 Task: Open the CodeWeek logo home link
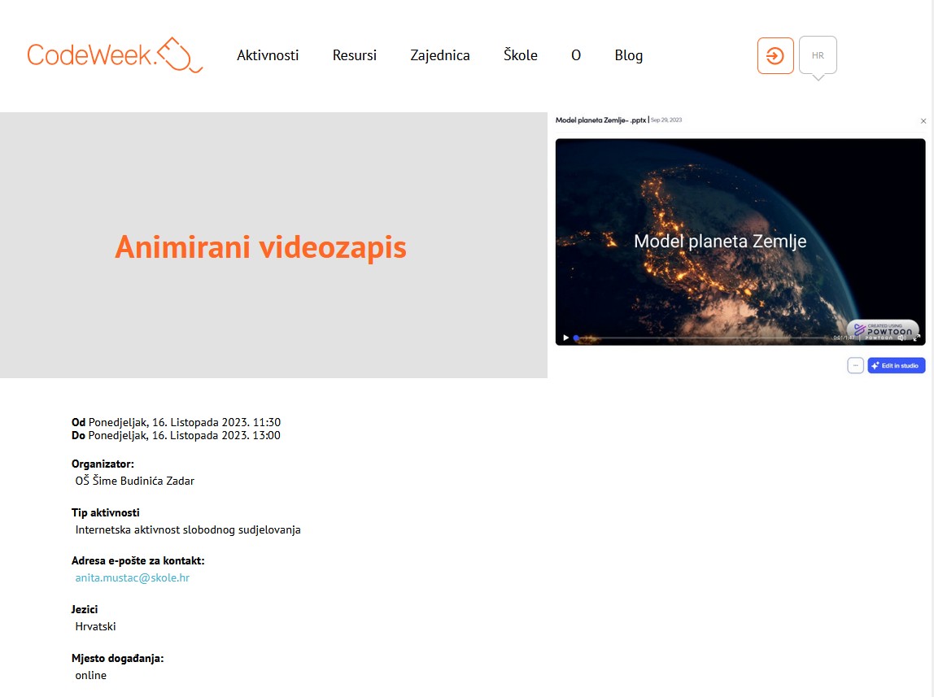pos(115,55)
